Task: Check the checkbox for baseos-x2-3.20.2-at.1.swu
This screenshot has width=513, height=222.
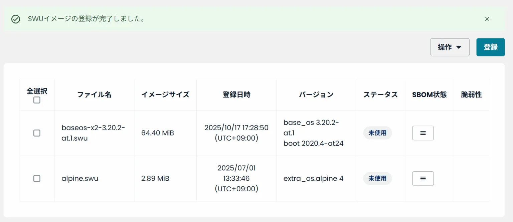Action: (37, 133)
